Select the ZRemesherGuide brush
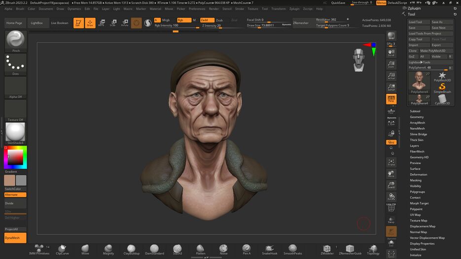 [x=350, y=250]
